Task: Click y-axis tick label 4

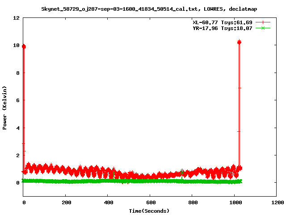Action: tap(18, 128)
